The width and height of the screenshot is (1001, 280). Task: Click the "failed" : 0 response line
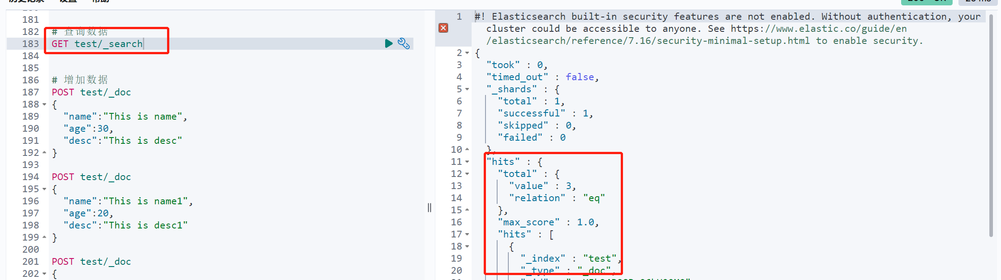[532, 138]
